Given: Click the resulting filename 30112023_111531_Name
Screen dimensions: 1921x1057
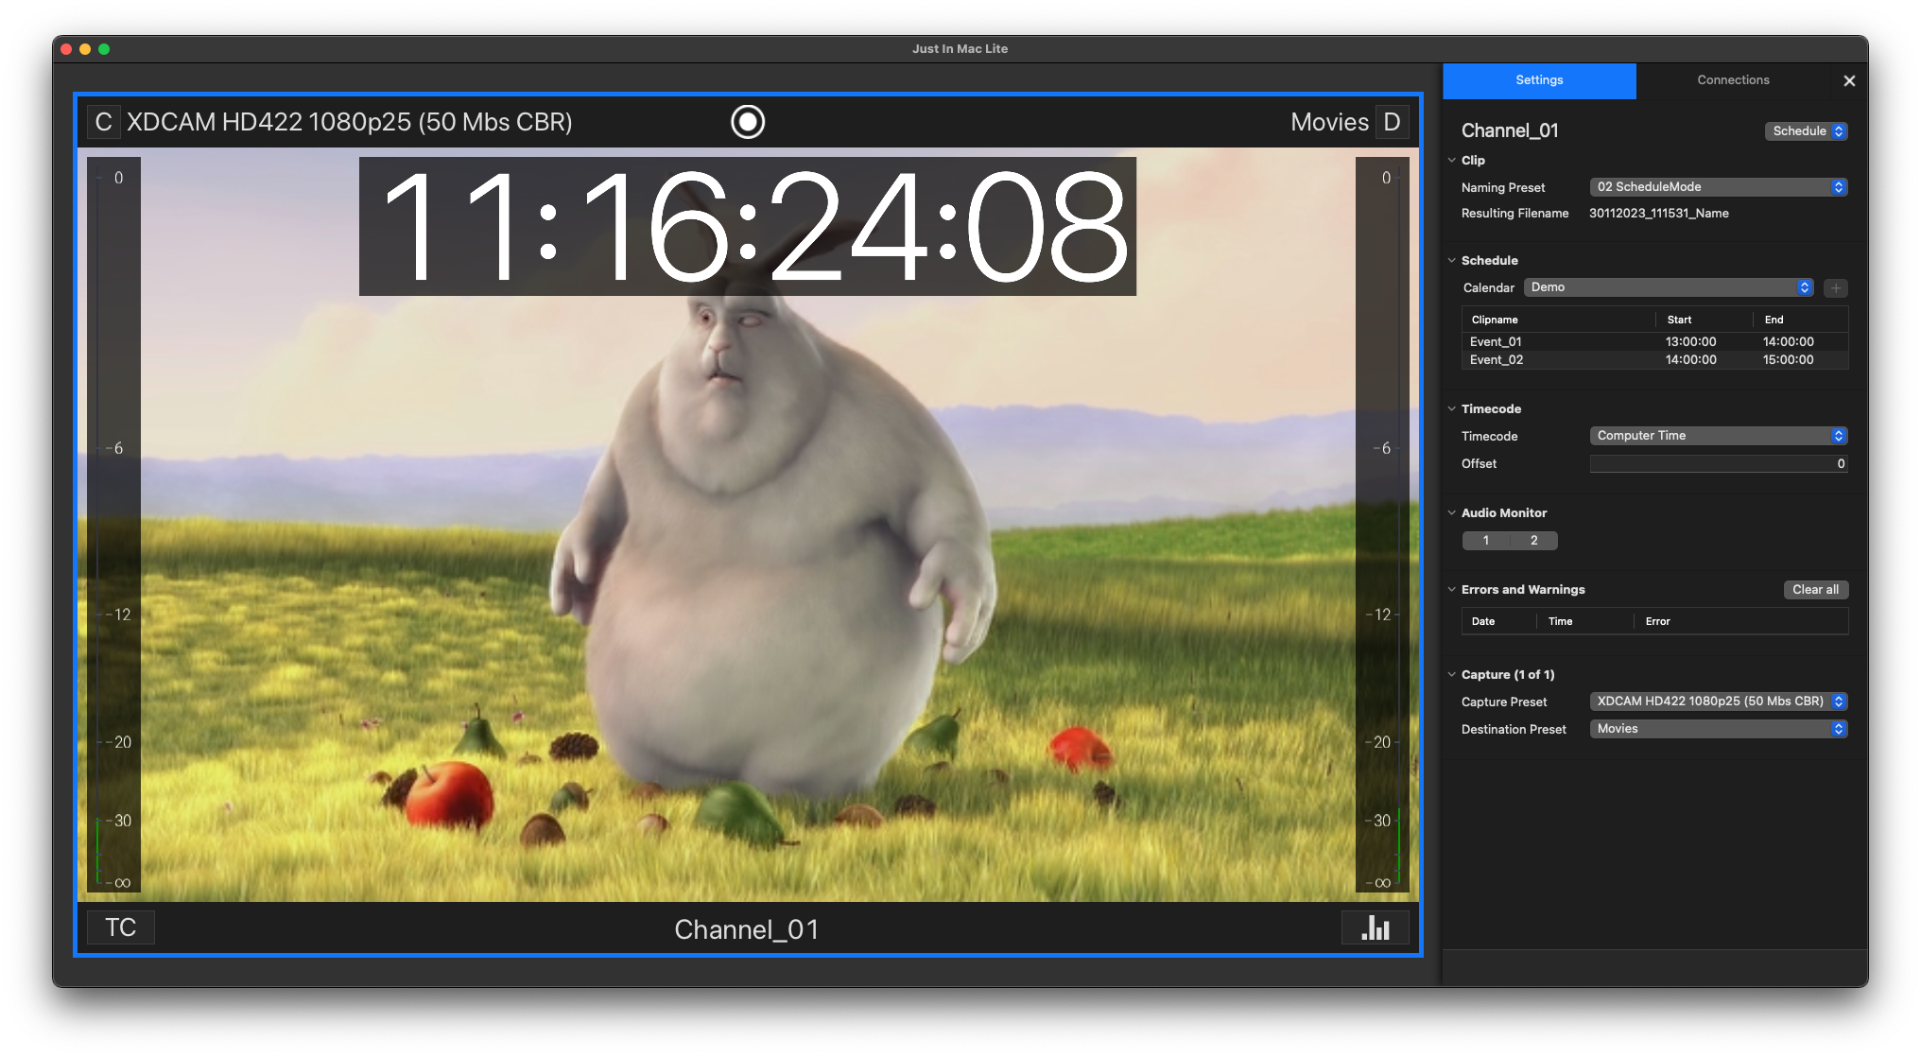Looking at the screenshot, I should (x=1659, y=214).
